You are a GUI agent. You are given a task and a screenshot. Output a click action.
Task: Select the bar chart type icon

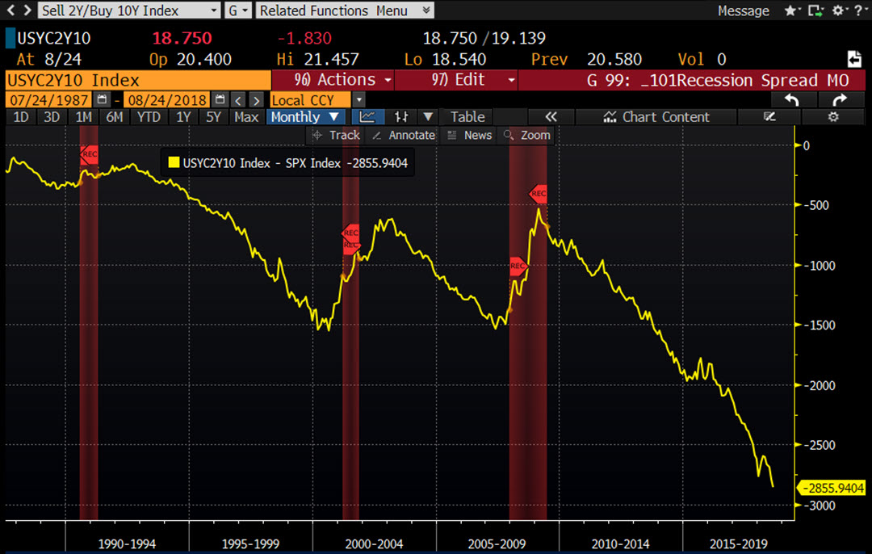tap(401, 117)
